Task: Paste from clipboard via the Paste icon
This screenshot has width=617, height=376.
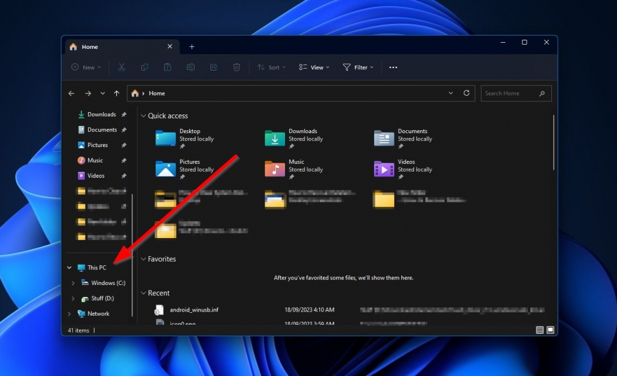Action: click(x=168, y=67)
